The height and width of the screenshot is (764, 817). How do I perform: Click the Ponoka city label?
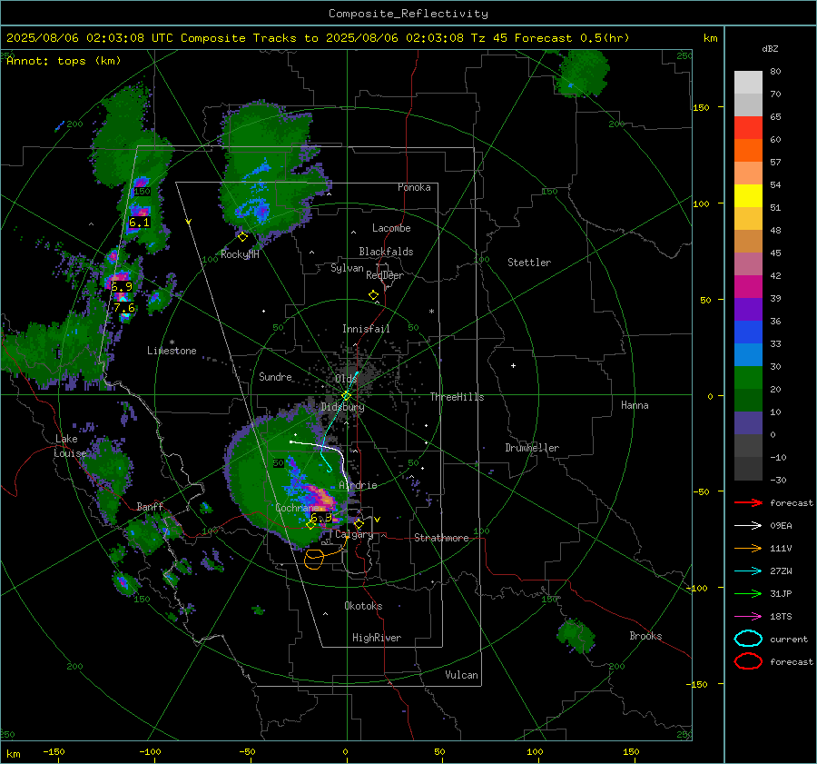tap(414, 187)
